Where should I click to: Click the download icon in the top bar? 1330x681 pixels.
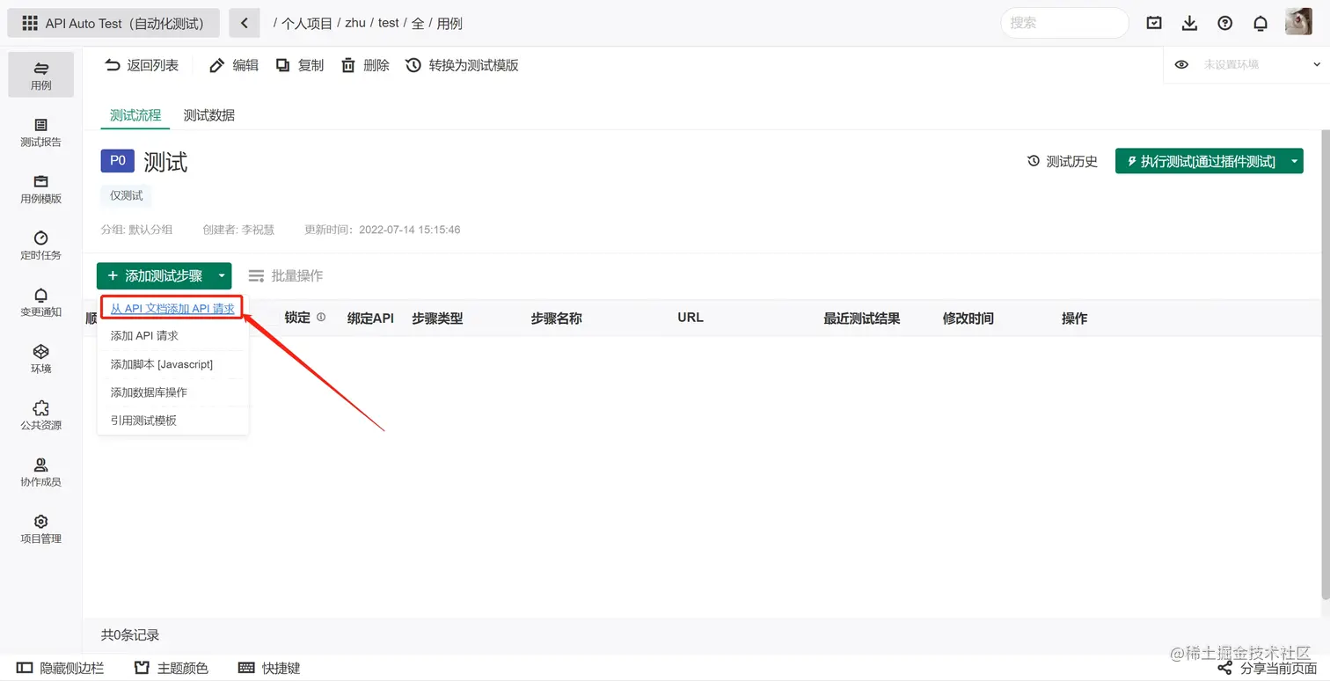tap(1189, 23)
